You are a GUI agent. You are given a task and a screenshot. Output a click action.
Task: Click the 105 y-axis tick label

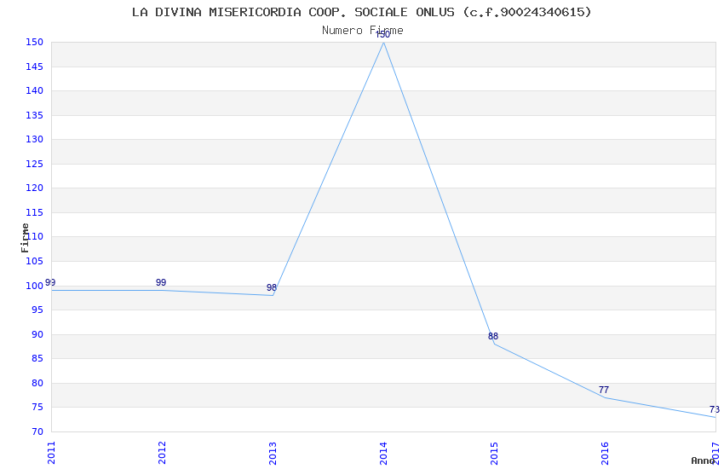click(x=35, y=261)
